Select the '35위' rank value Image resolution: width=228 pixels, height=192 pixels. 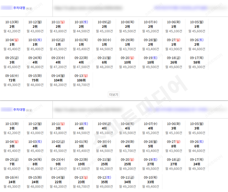click(104, 182)
